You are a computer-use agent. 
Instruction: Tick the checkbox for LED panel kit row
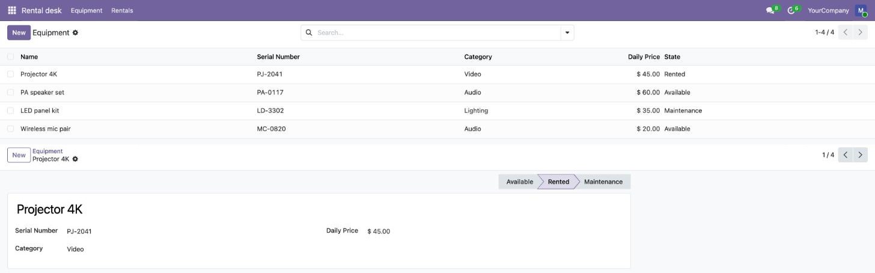(x=10, y=111)
